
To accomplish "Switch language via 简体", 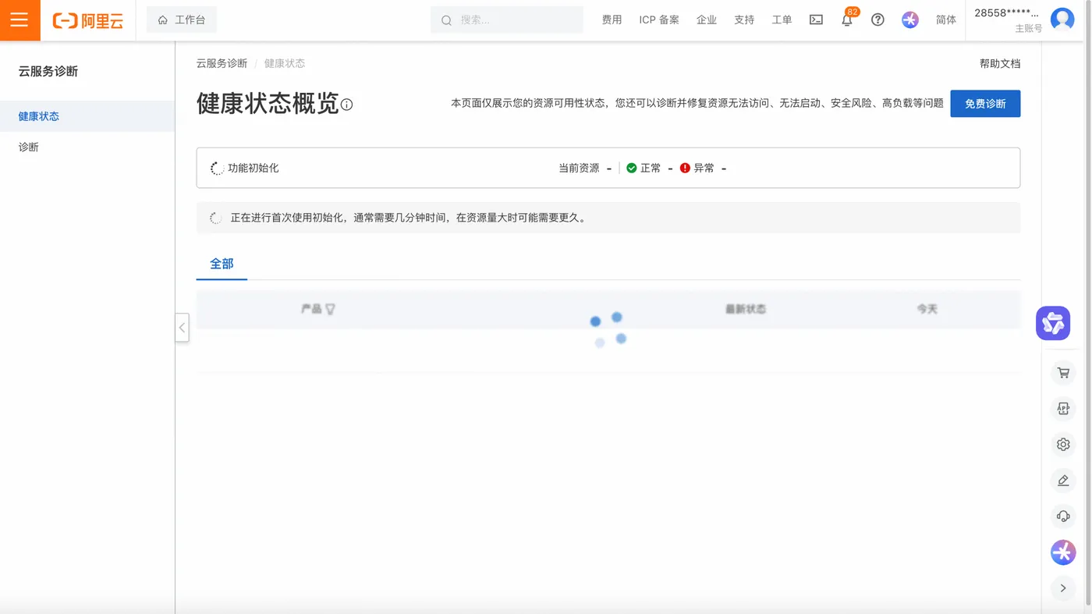I will pyautogui.click(x=946, y=20).
